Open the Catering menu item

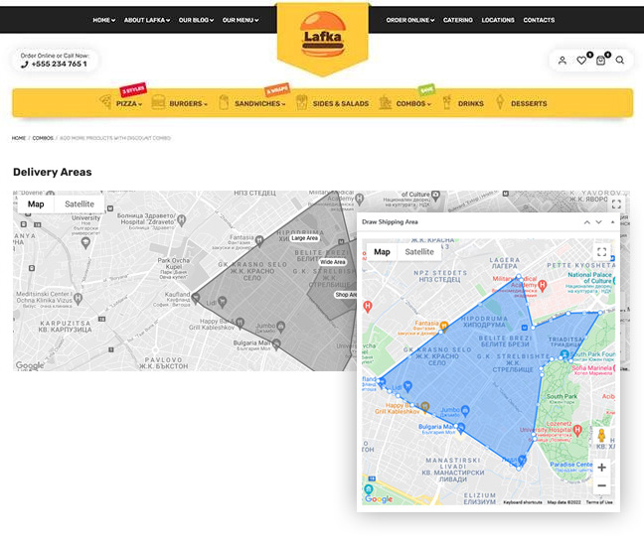tap(458, 20)
